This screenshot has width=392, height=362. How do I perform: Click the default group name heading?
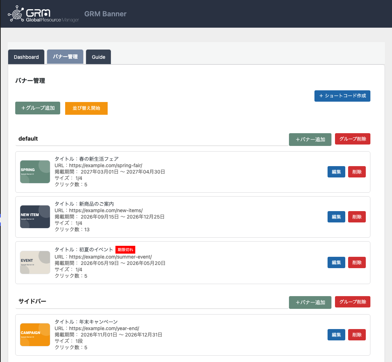[28, 139]
